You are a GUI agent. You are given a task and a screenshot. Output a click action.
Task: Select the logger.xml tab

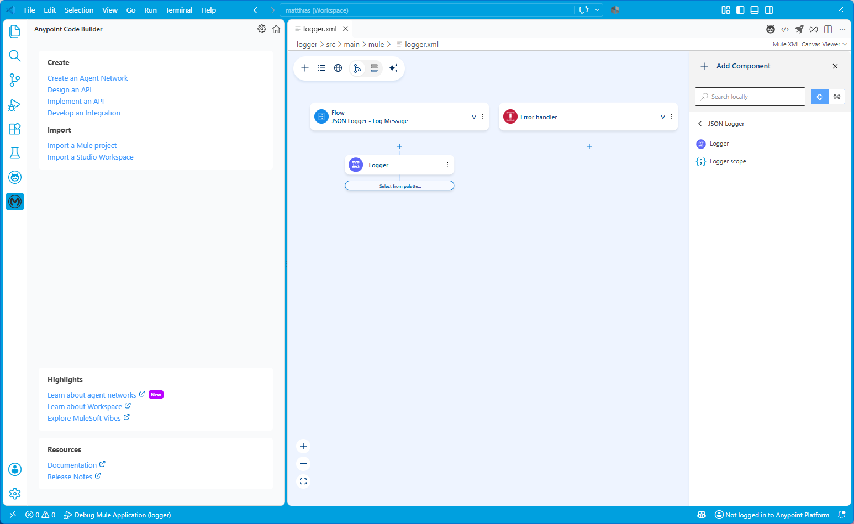click(320, 29)
